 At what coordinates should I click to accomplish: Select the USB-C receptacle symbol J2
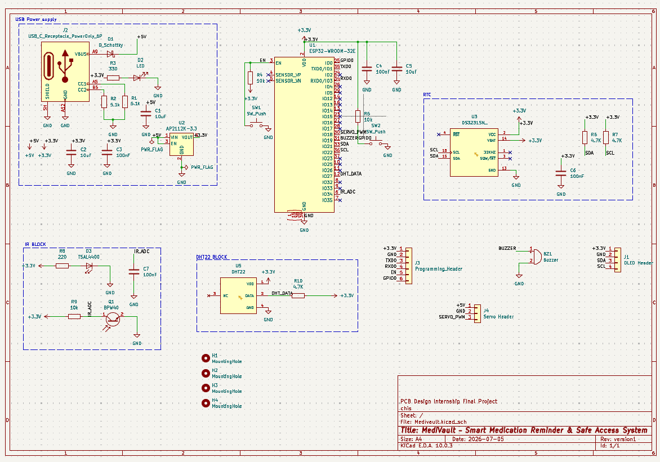[x=65, y=71]
